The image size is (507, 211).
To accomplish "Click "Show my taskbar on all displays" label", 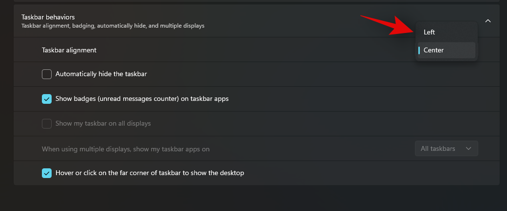I will 103,124.
